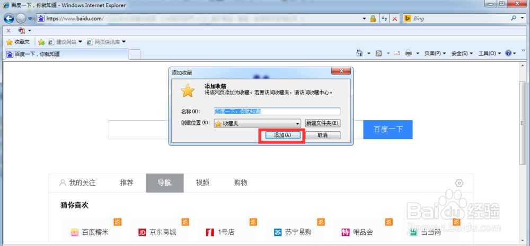530x246 pixels.
Task: Select the 导航 tab
Action: tap(165, 183)
